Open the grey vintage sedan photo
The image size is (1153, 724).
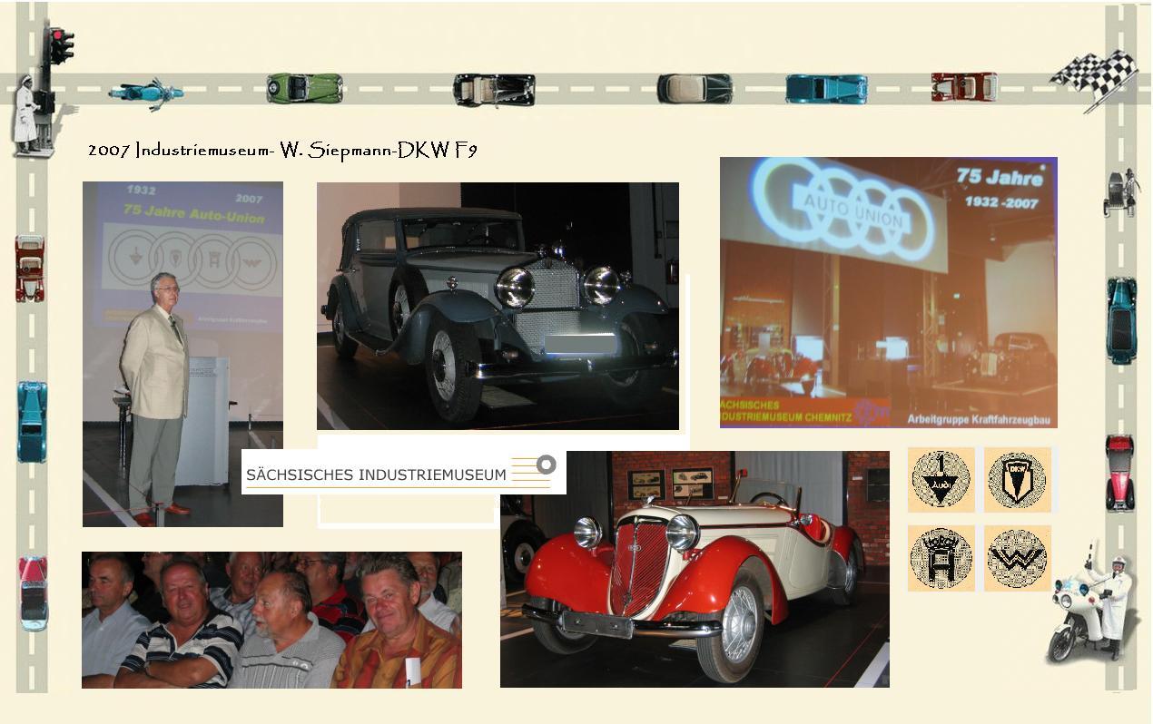click(498, 306)
